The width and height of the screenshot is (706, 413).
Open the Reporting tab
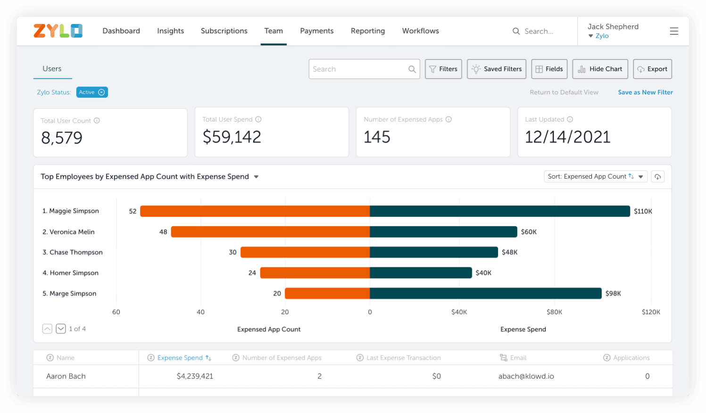tap(368, 31)
